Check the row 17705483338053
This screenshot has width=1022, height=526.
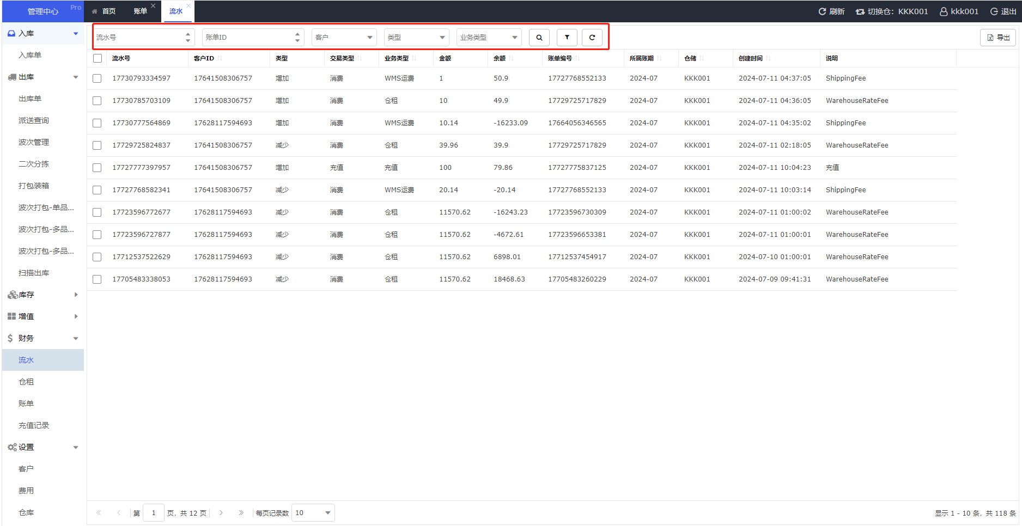pos(97,279)
